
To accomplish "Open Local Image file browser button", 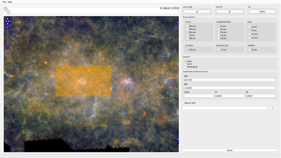I will (x=197, y=11).
